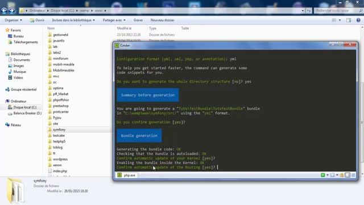Open new console dropdown arrow in Cmder

pos(328,175)
